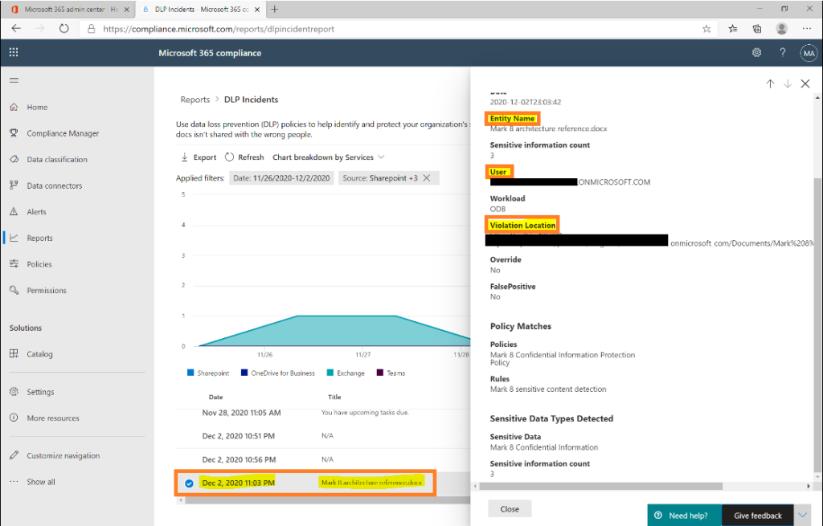Select the Dec 2, 2020 10:56 PM row
This screenshot has width=823, height=526.
pyautogui.click(x=323, y=460)
